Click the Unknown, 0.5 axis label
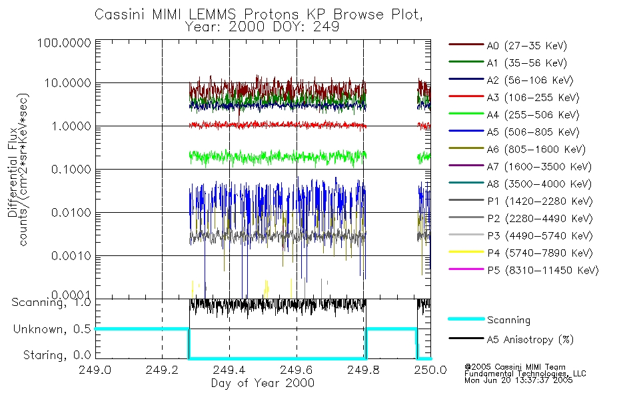This screenshot has height=399, width=633. click(52, 329)
